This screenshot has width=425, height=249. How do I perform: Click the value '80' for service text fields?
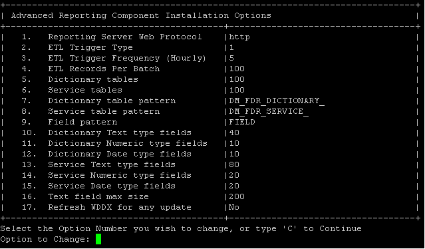tap(234, 164)
